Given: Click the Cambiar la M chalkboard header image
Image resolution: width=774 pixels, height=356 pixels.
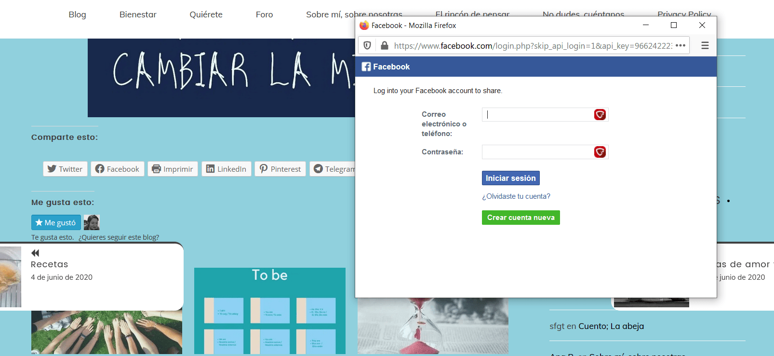Looking at the screenshot, I should [221, 78].
